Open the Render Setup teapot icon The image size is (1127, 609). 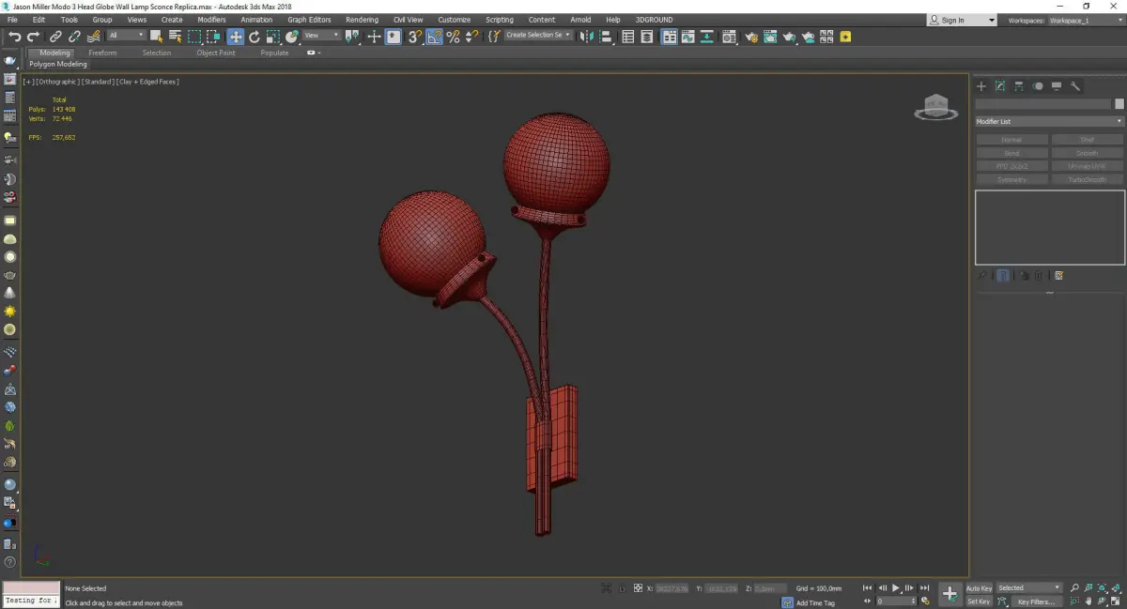click(x=749, y=37)
